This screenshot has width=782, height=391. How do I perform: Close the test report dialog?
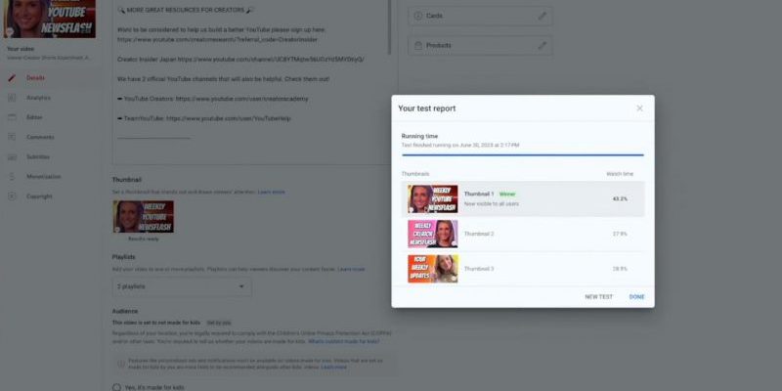click(639, 109)
